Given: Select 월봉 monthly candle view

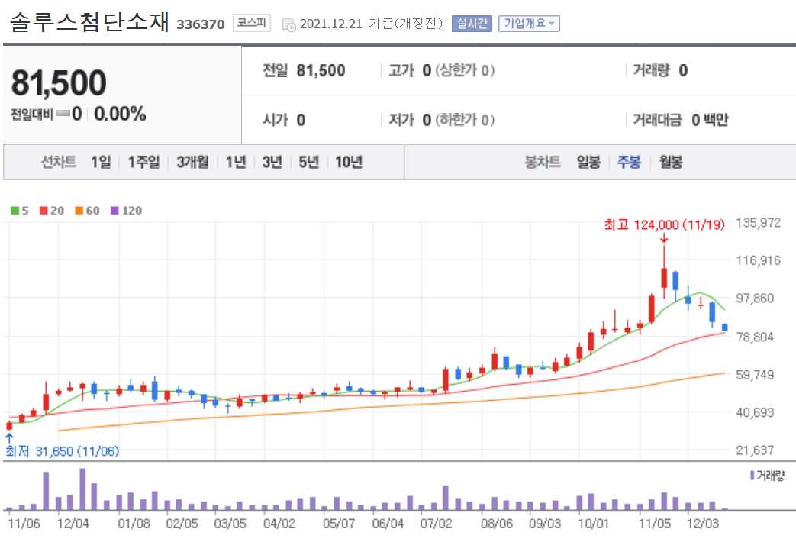Looking at the screenshot, I should point(669,162).
